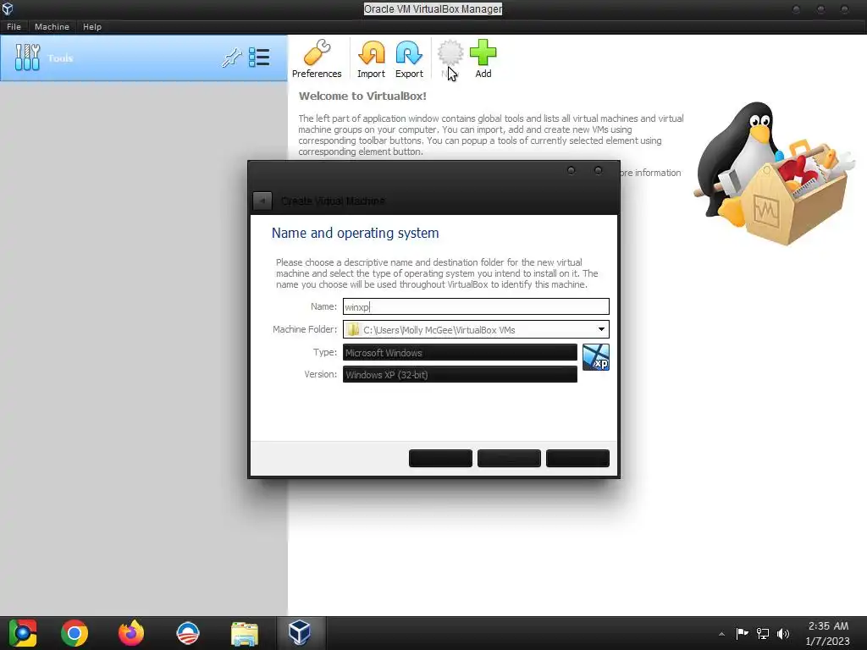This screenshot has width=867, height=650.
Task: Click the green Add machine icon
Action: (483, 58)
